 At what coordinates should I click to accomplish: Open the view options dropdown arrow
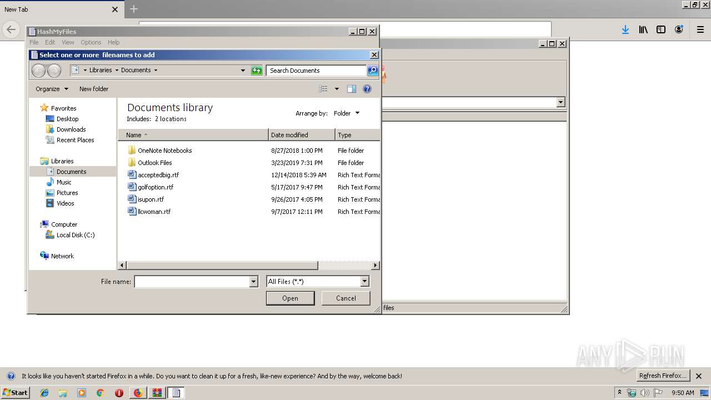337,89
